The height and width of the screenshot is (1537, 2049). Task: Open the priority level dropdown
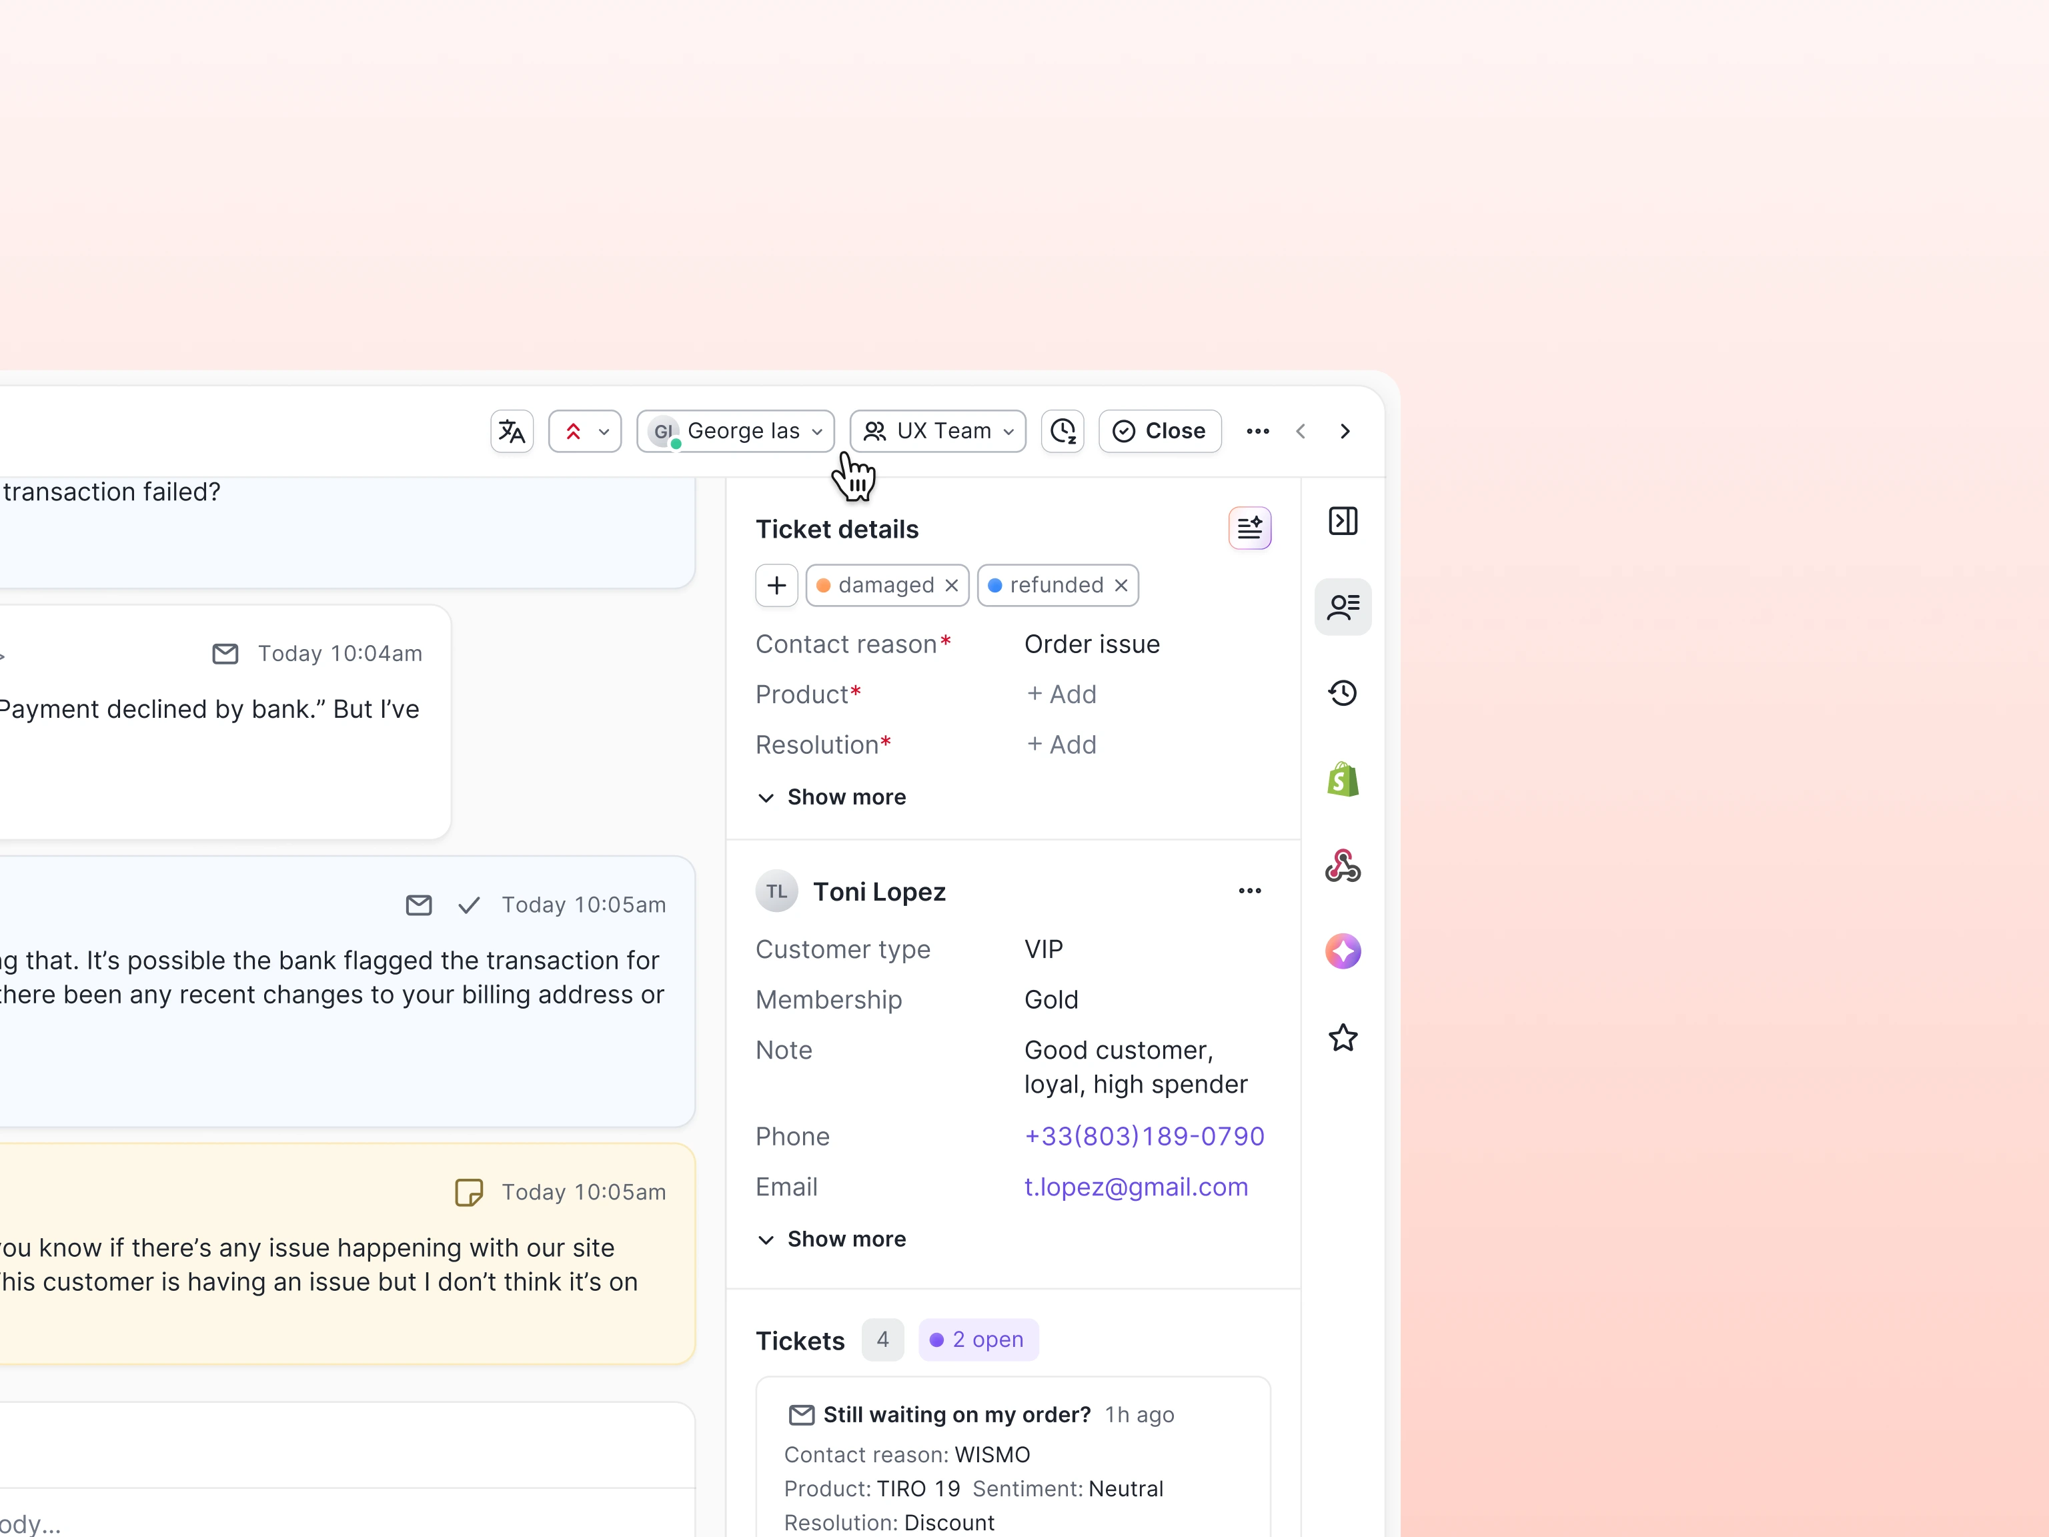click(584, 431)
